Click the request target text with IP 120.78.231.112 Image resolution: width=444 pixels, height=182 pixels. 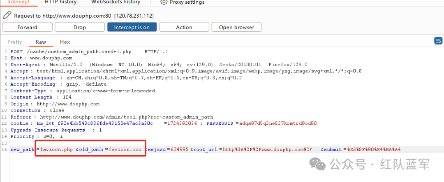coord(84,16)
